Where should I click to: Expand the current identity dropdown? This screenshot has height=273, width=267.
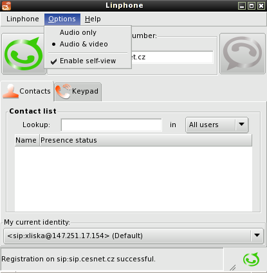click(x=134, y=236)
